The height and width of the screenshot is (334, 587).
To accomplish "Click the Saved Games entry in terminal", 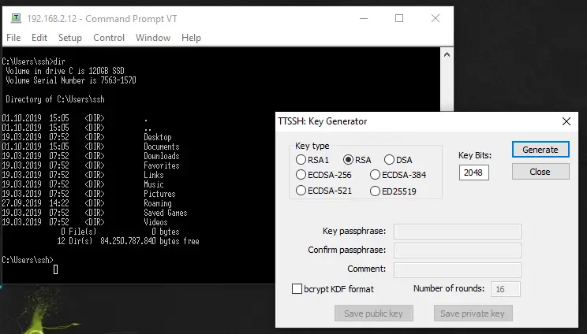I will pos(166,213).
